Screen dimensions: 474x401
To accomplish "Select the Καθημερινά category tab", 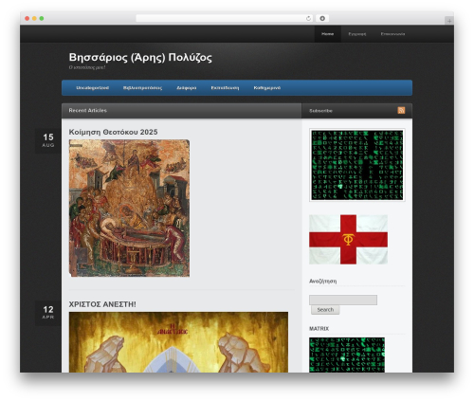I will 267,88.
